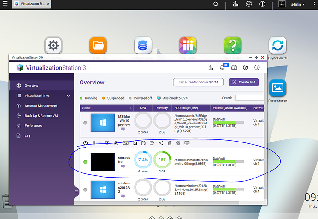The height and width of the screenshot is (219, 318).
Task: Open QTS more options vertical dots
Action: 315,4
